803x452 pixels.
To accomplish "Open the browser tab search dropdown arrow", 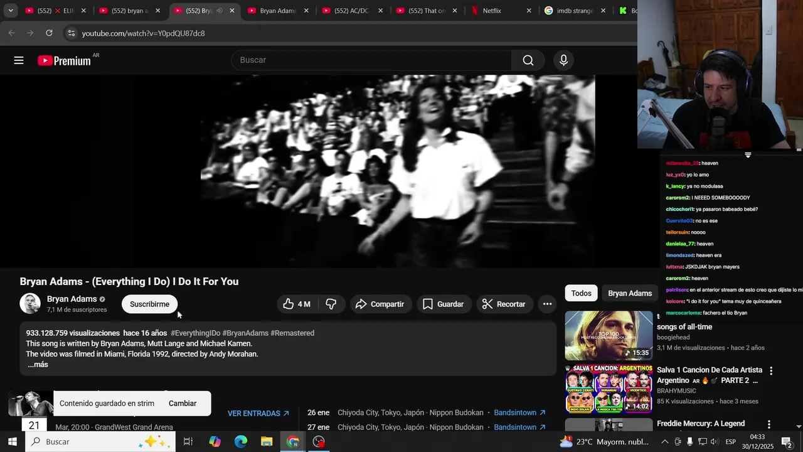I will point(10,11).
